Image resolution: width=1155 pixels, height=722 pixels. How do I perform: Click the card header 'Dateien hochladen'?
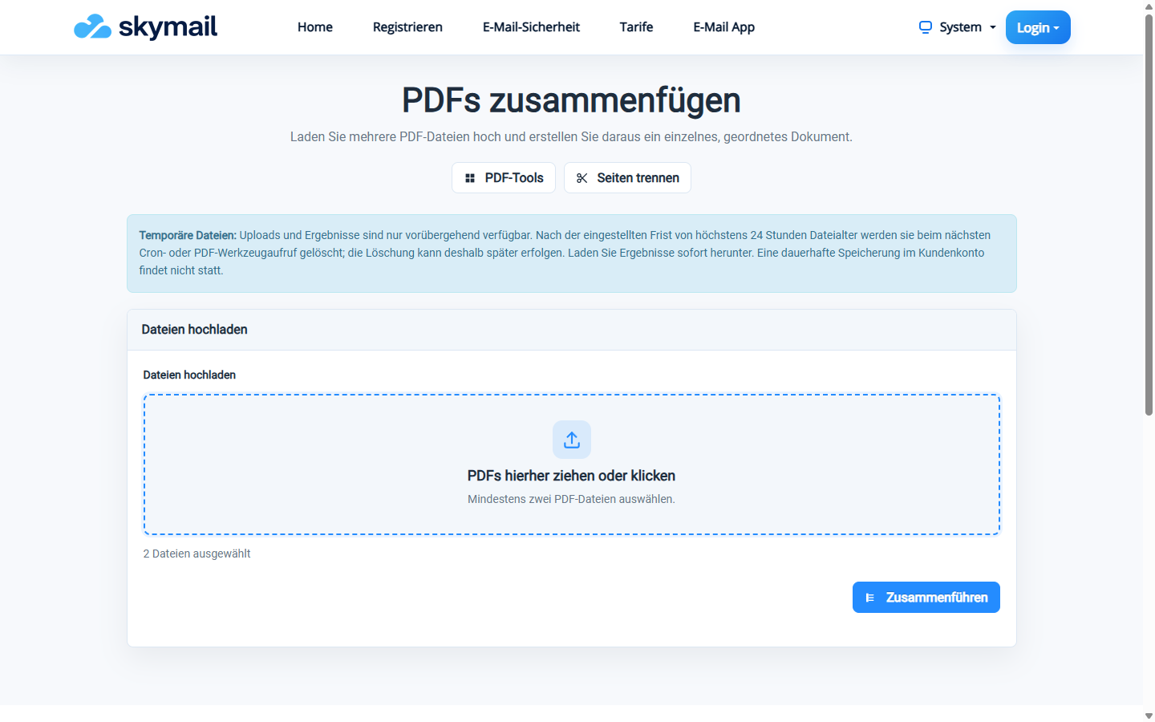[x=194, y=330]
